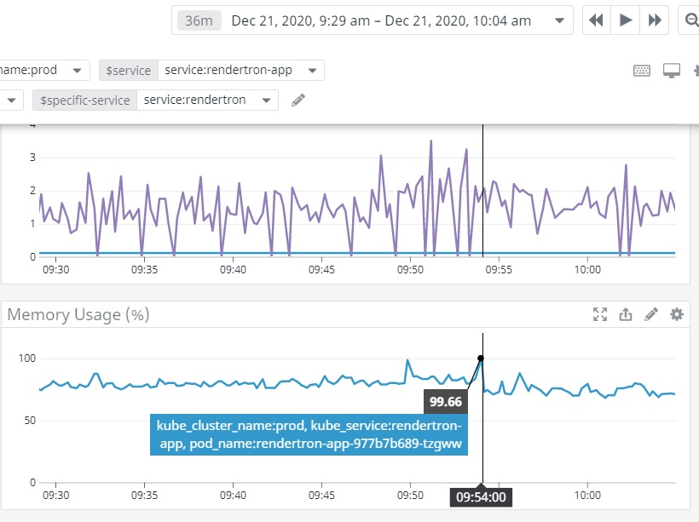Open fullscreen view of Memory Usage widget
This screenshot has width=699, height=522.
pos(600,314)
